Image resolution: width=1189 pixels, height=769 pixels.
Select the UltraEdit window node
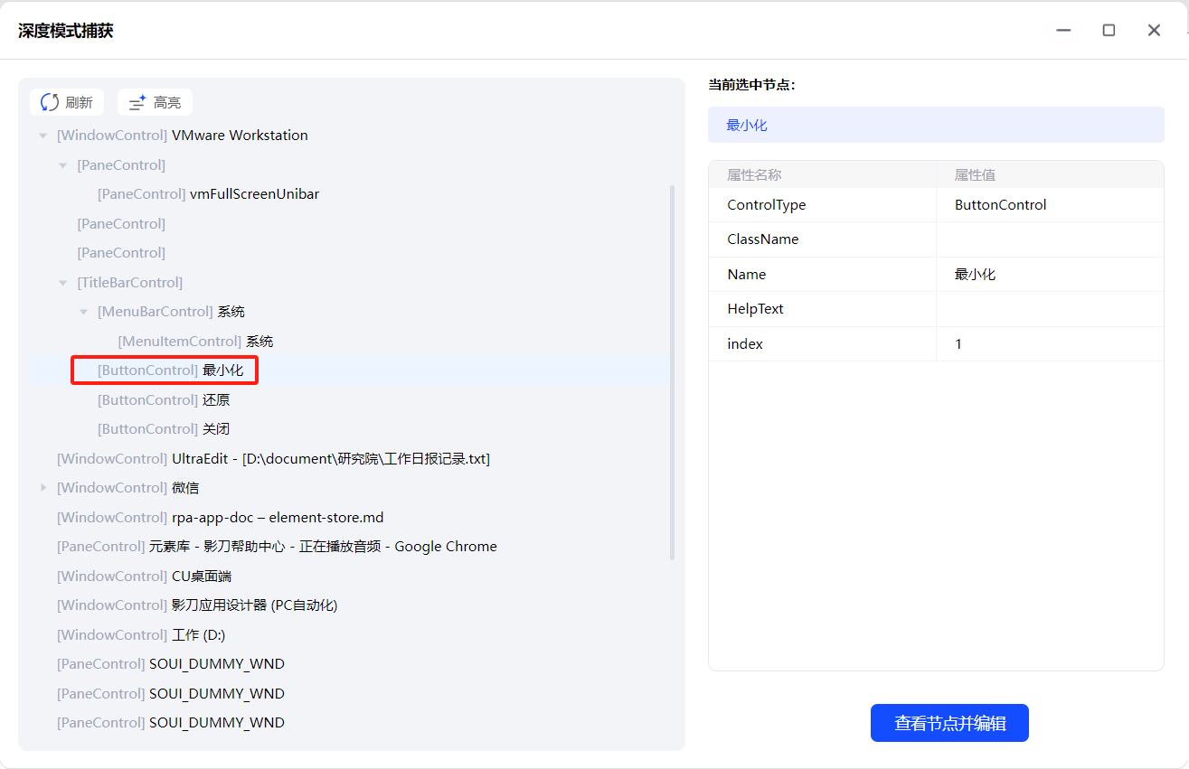click(x=273, y=459)
